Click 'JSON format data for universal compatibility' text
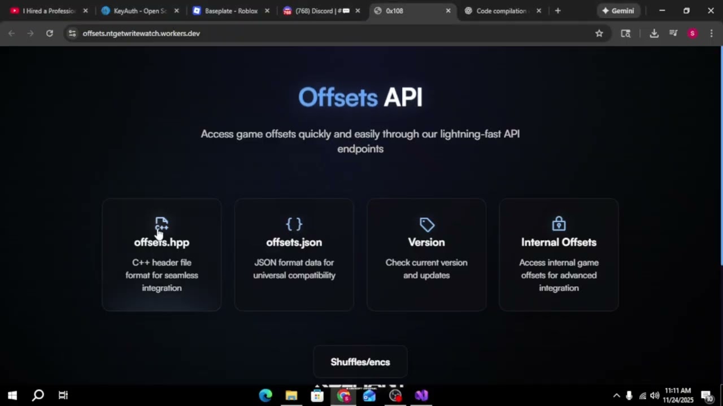 tap(294, 269)
